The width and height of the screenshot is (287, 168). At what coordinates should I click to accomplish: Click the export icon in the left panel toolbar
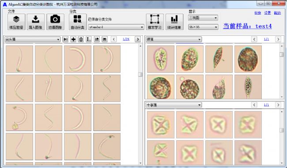[97, 39]
